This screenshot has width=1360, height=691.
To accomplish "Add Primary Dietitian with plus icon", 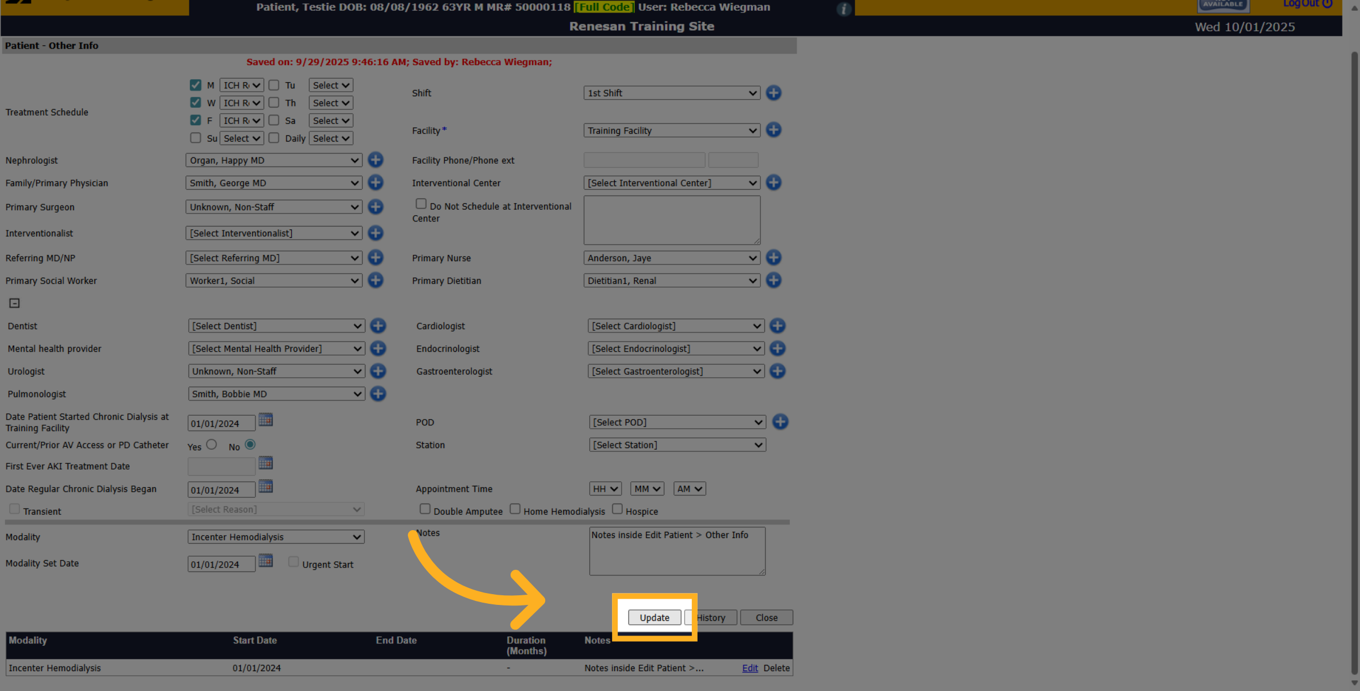I will [773, 280].
